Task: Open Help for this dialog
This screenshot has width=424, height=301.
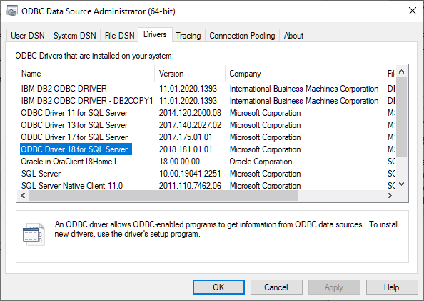Action: coord(392,287)
